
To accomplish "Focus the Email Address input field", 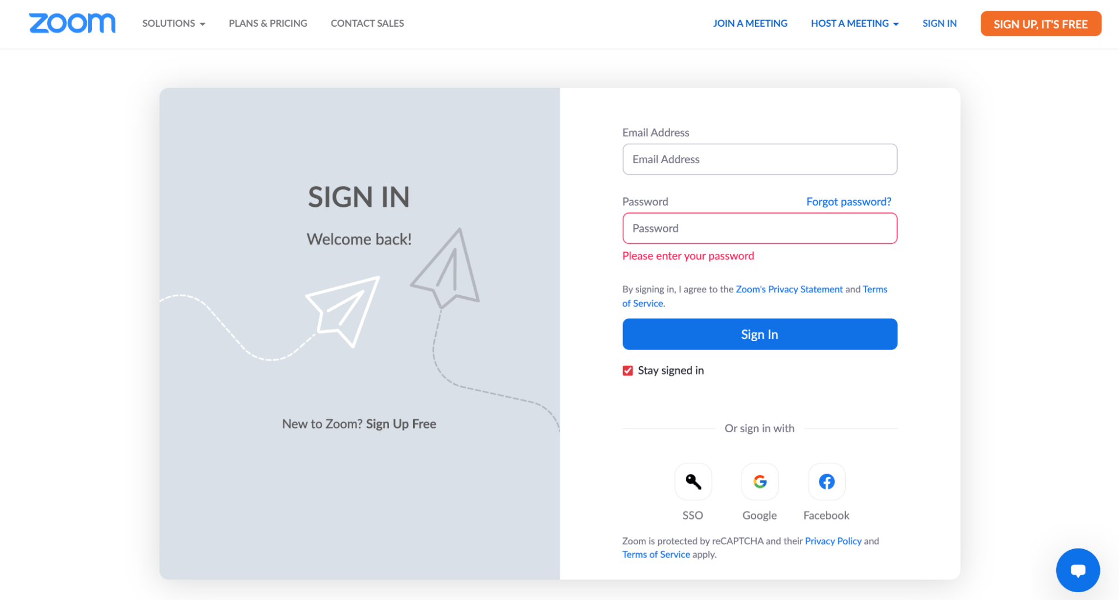I will pyautogui.click(x=760, y=159).
